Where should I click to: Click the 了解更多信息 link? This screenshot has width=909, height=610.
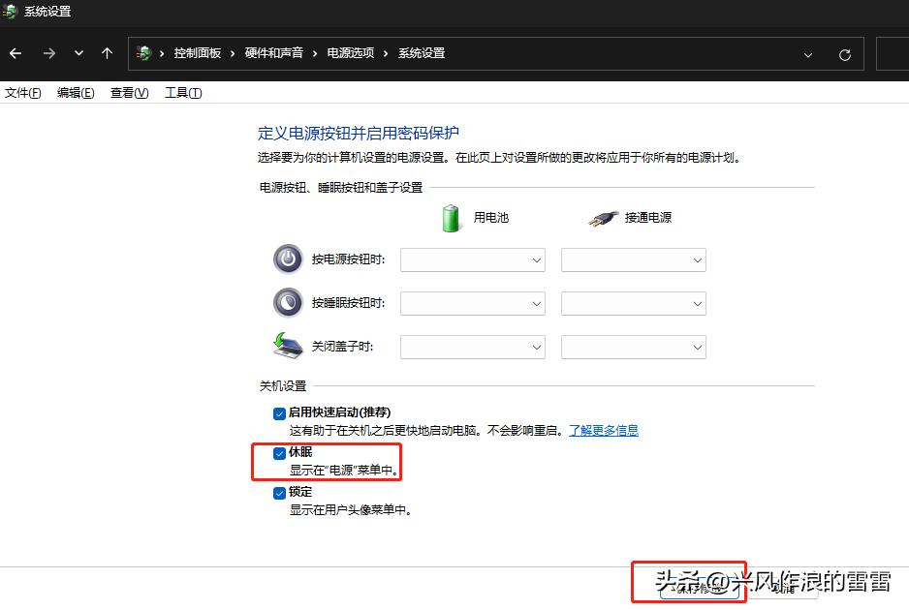click(604, 430)
